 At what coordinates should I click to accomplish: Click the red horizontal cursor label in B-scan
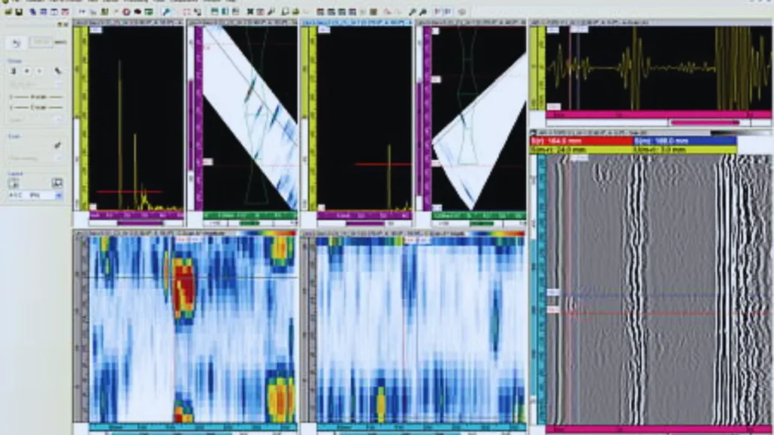(x=553, y=309)
